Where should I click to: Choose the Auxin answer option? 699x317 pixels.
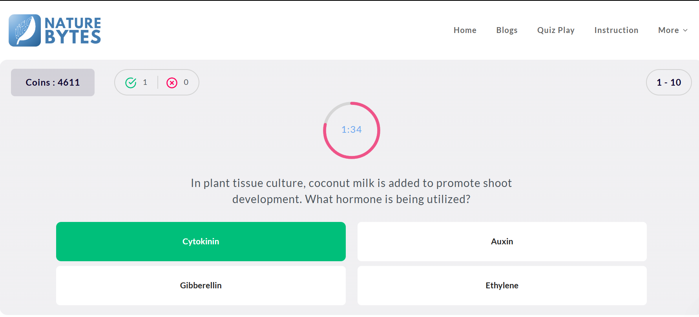tap(502, 242)
